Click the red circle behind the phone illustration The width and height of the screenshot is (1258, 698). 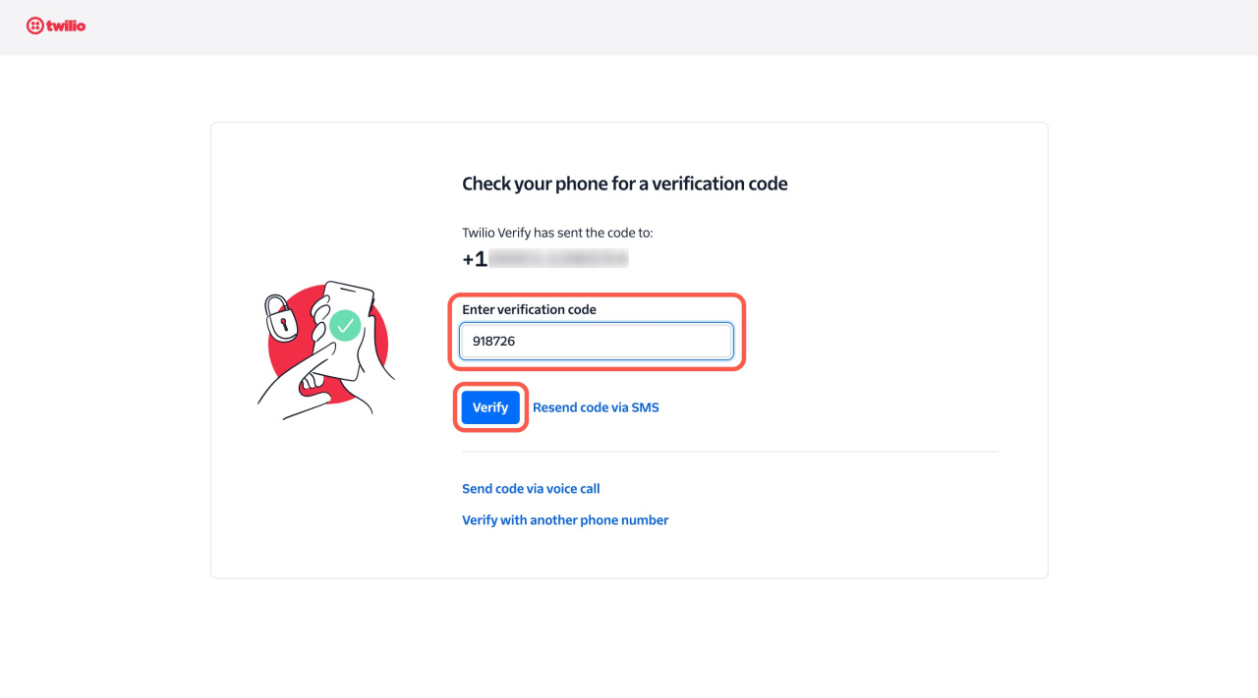[376, 353]
